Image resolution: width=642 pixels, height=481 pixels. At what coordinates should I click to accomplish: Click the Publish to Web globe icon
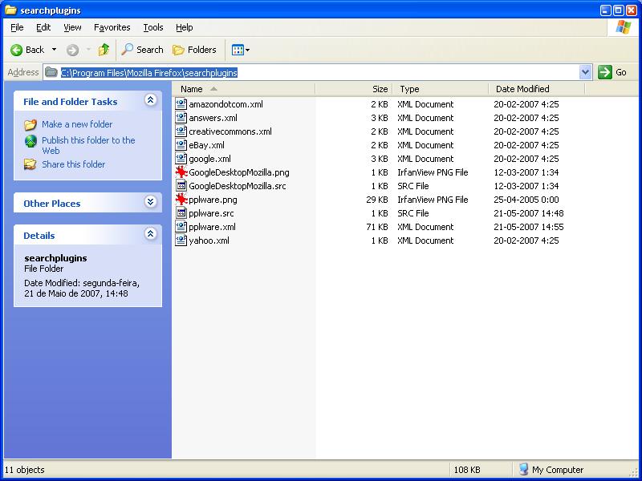[30, 141]
